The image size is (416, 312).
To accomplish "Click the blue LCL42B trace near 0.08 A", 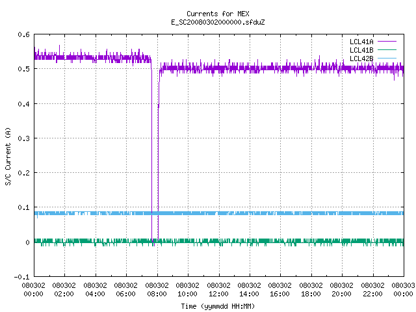I will [x=219, y=213].
